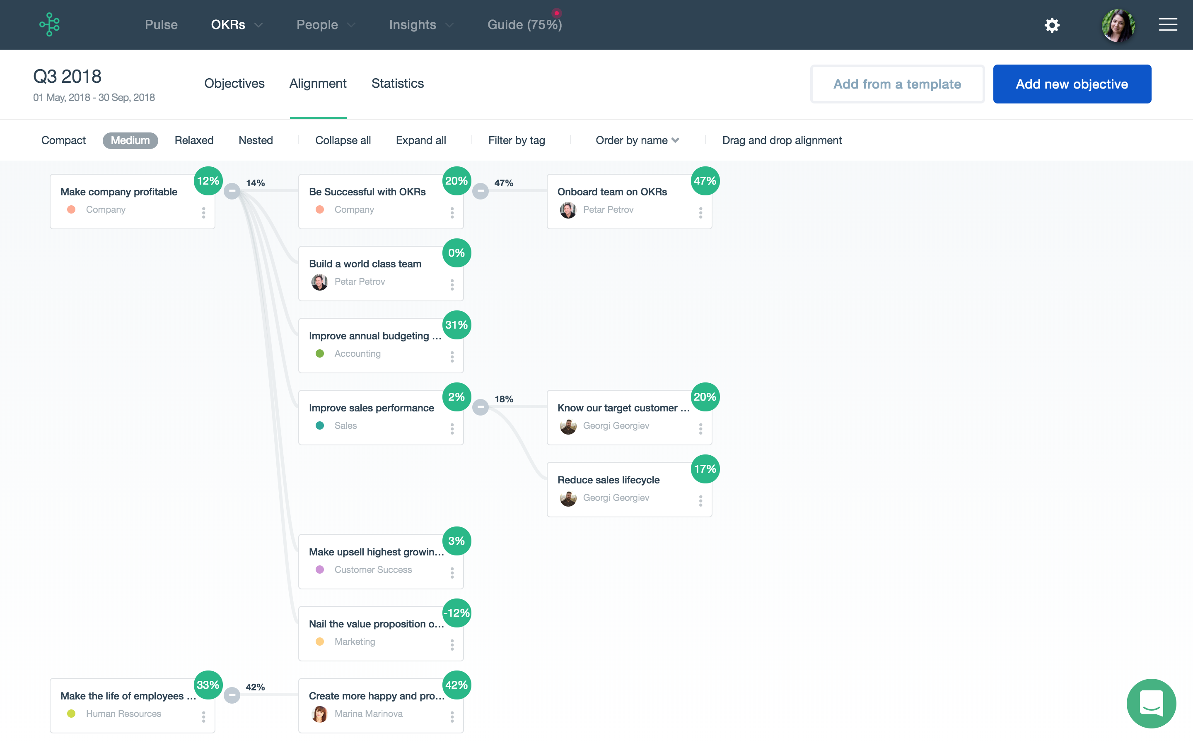1193x745 pixels.
Task: Switch to the Statistics tab
Action: [397, 83]
